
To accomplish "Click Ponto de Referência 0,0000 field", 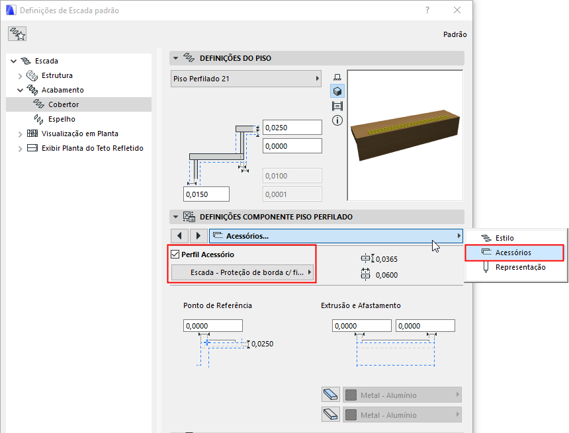I will coord(212,326).
